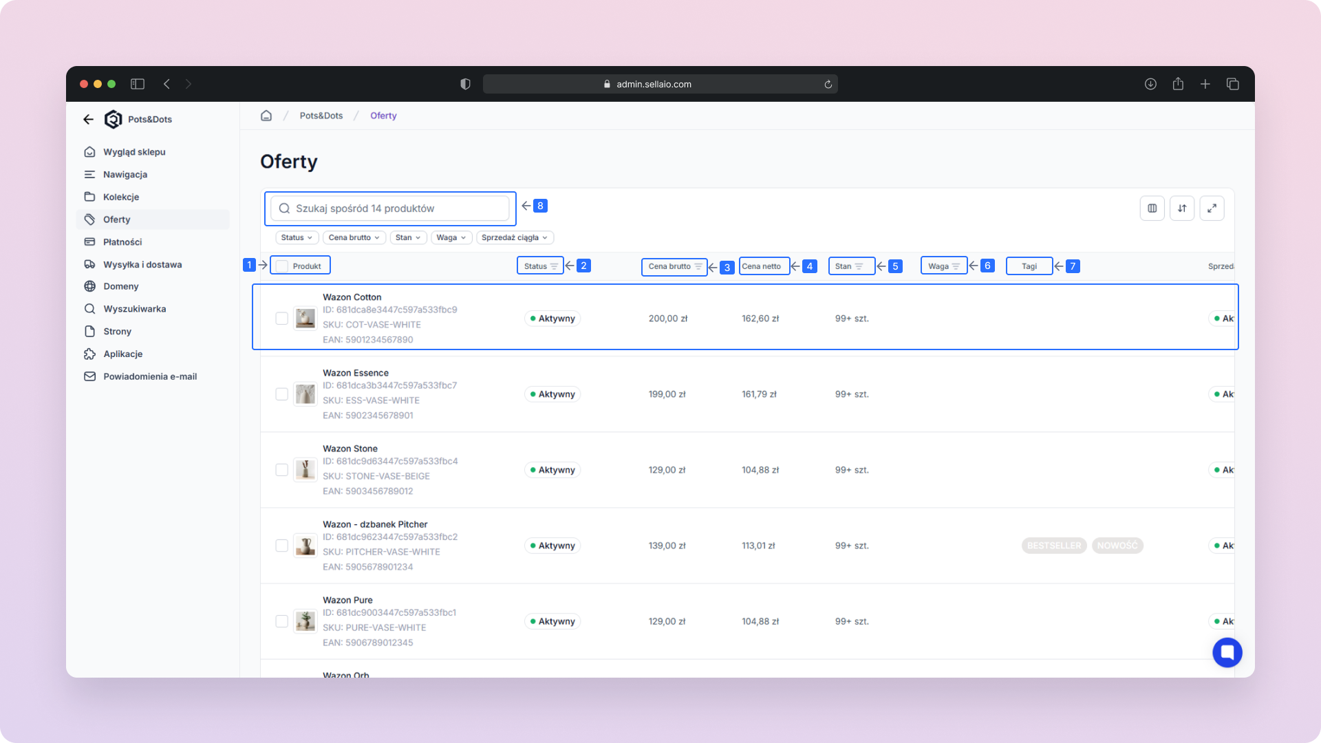The width and height of the screenshot is (1321, 743).
Task: Go to Kolekcje in sidebar
Action: [x=121, y=197]
